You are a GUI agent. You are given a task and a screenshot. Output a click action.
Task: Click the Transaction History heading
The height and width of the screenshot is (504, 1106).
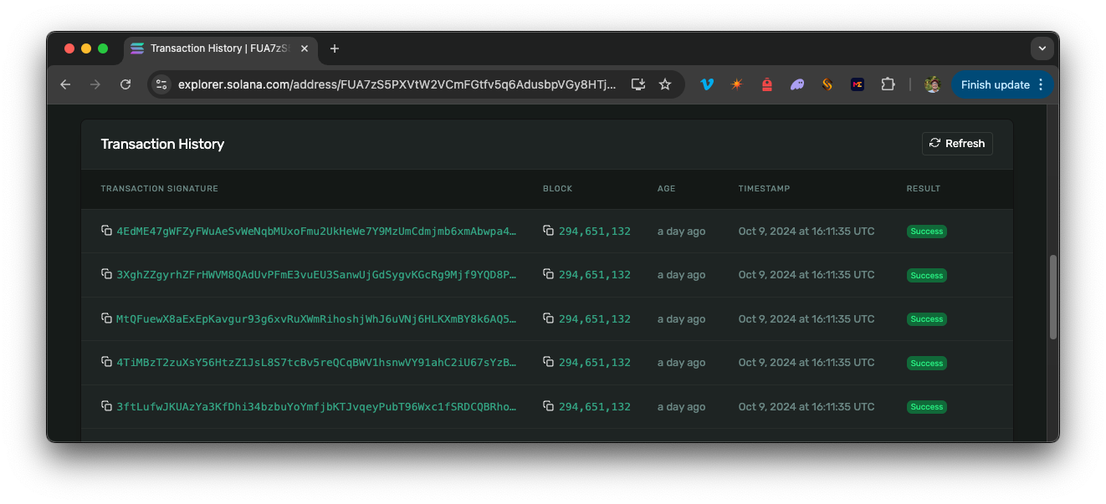[162, 144]
